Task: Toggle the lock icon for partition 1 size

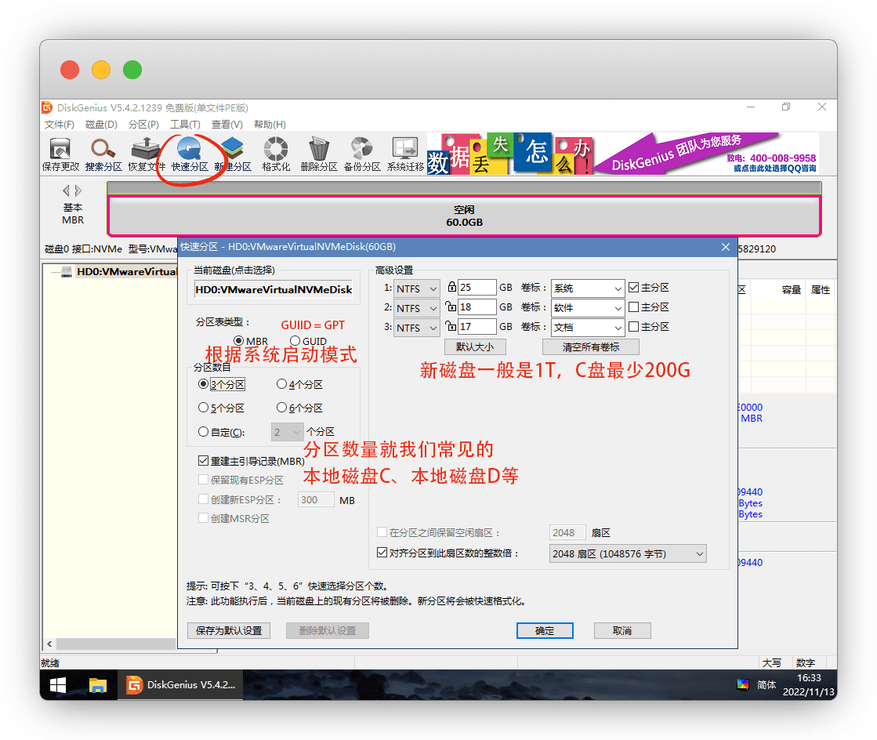Action: coord(451,288)
